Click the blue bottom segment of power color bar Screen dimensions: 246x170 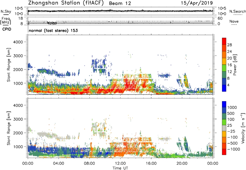pyautogui.click(x=224, y=88)
